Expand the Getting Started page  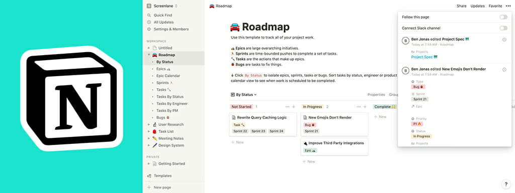149,163
